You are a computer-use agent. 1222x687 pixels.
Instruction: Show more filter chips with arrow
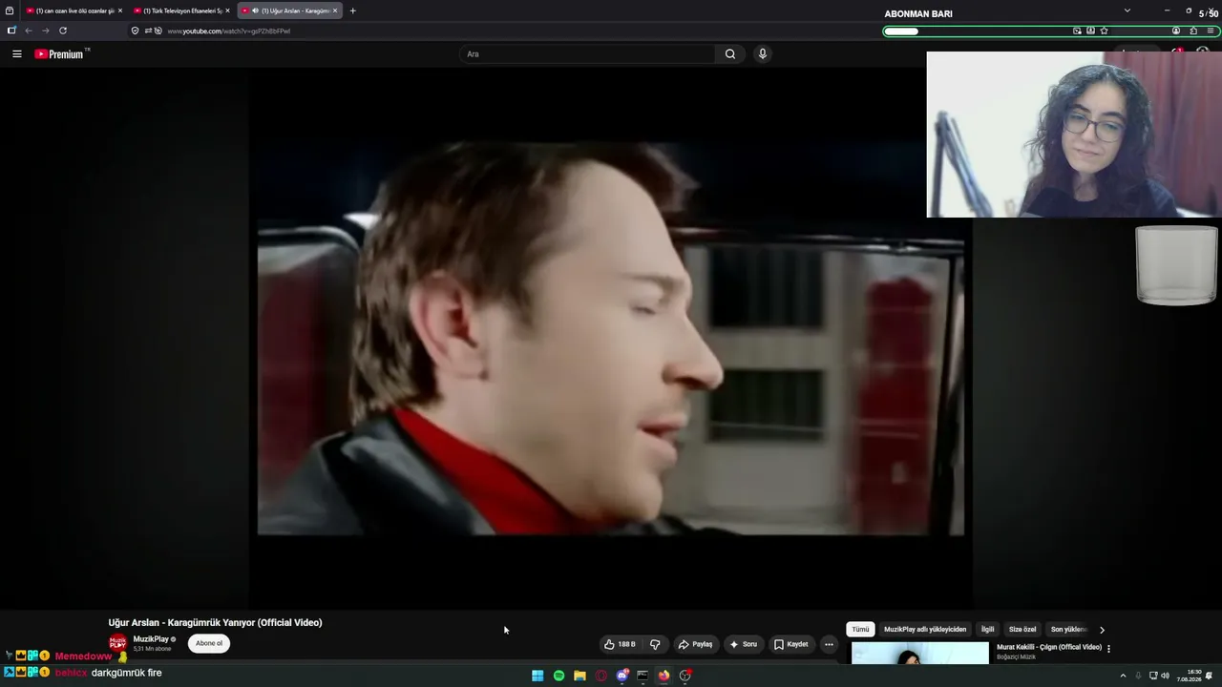click(x=1102, y=630)
